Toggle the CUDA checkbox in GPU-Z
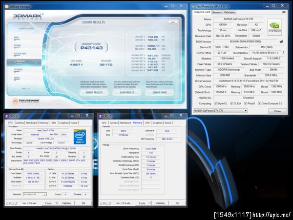Image resolution: width=293 pixels, height=220 pixels. point(231,103)
